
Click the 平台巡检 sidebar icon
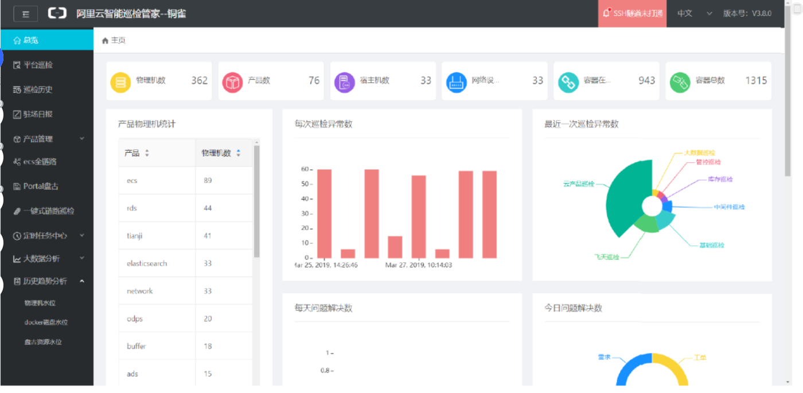pyautogui.click(x=17, y=65)
